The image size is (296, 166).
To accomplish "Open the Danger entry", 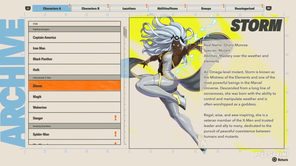I will [x=74, y=118].
